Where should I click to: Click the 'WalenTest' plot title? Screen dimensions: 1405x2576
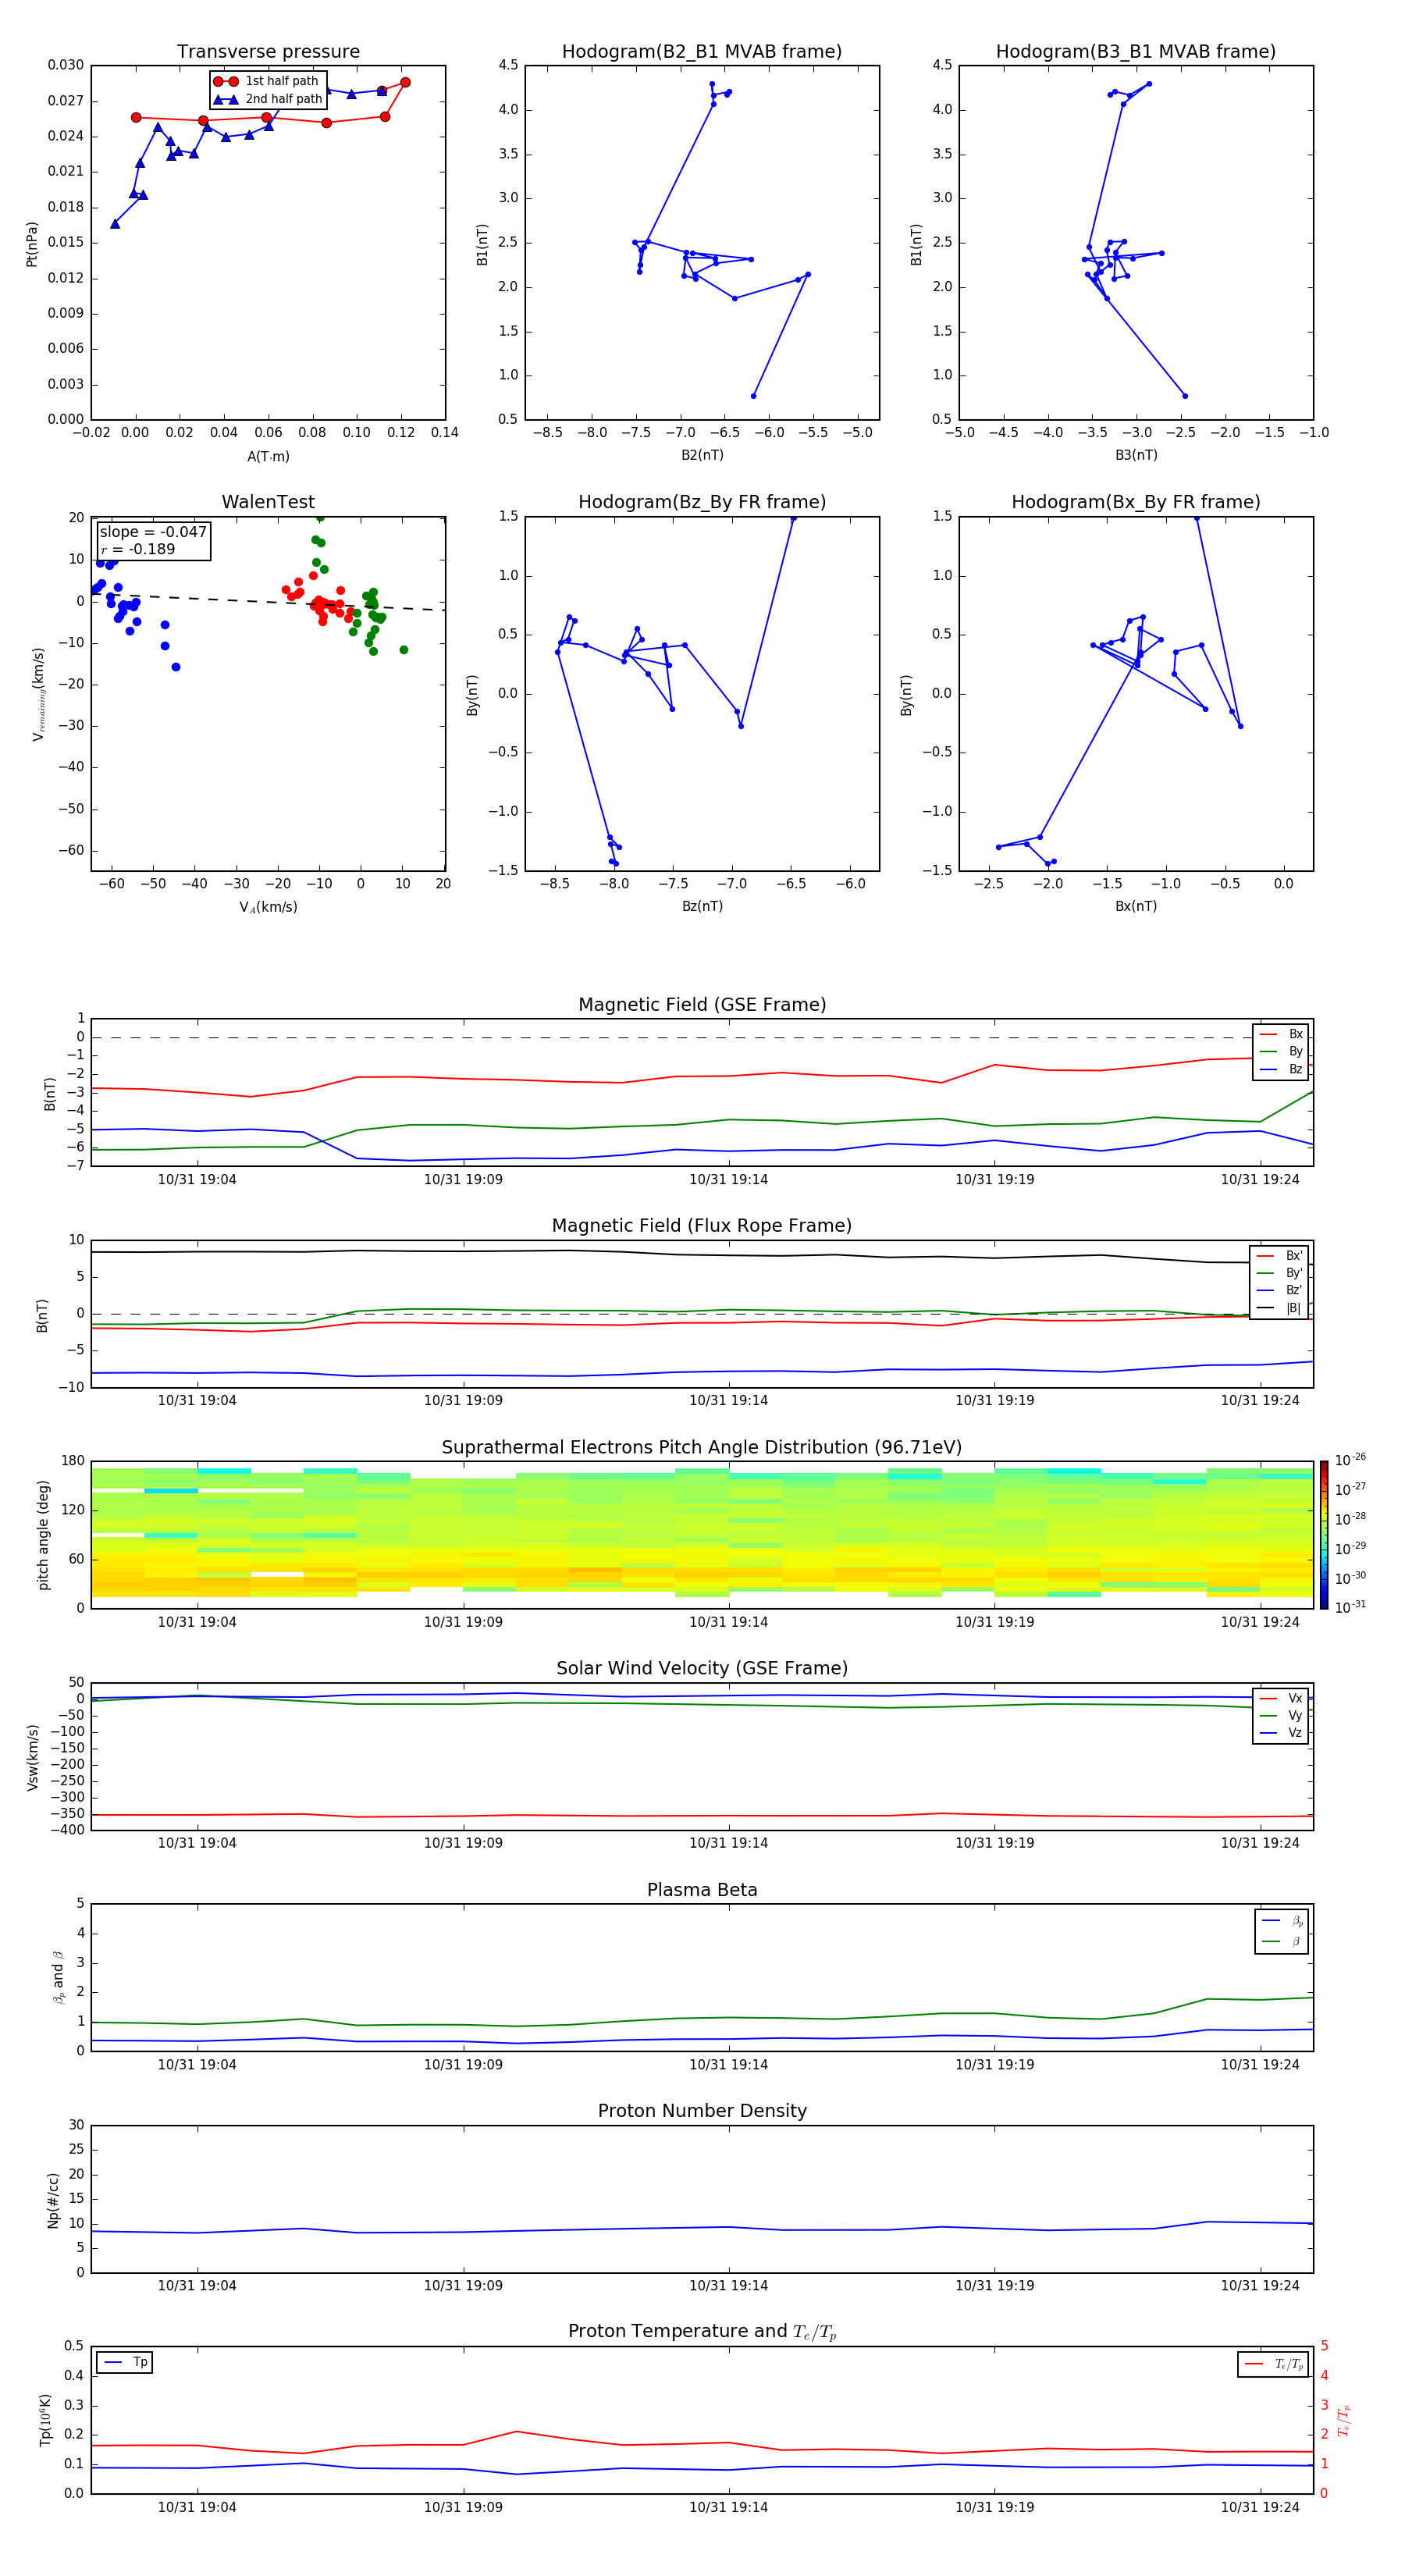268,502
